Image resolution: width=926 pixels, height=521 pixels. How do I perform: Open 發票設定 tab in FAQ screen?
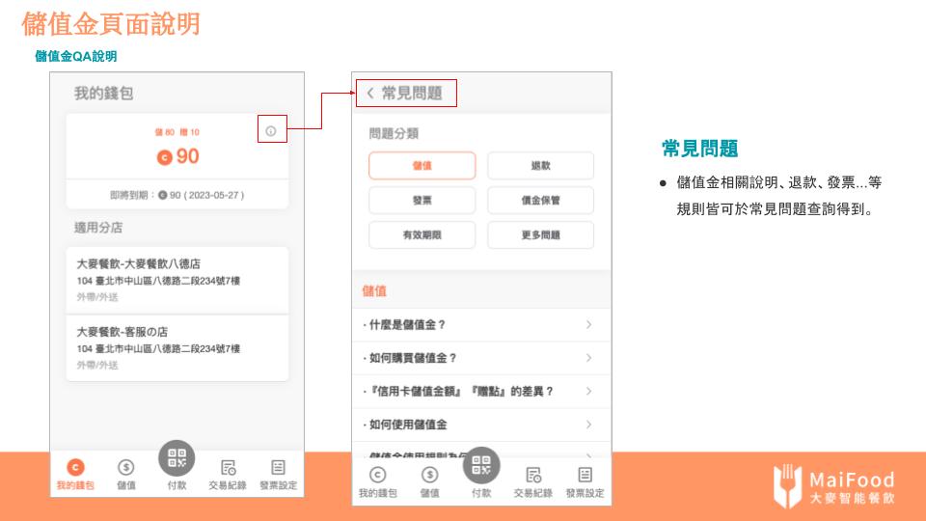pos(585,480)
